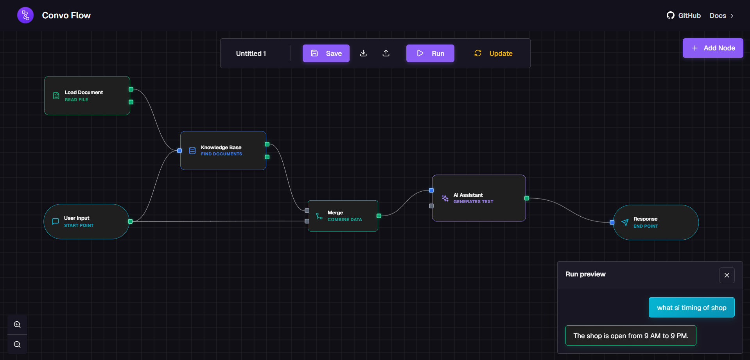Click the merge icon on the Merge node
Screen dimensions: 750x360
tap(318, 216)
